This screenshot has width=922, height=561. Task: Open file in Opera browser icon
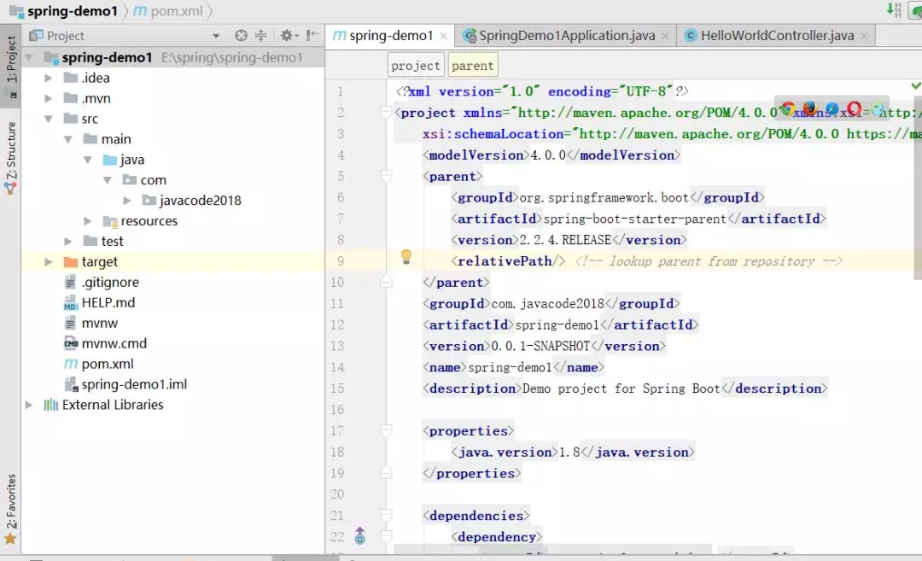854,109
